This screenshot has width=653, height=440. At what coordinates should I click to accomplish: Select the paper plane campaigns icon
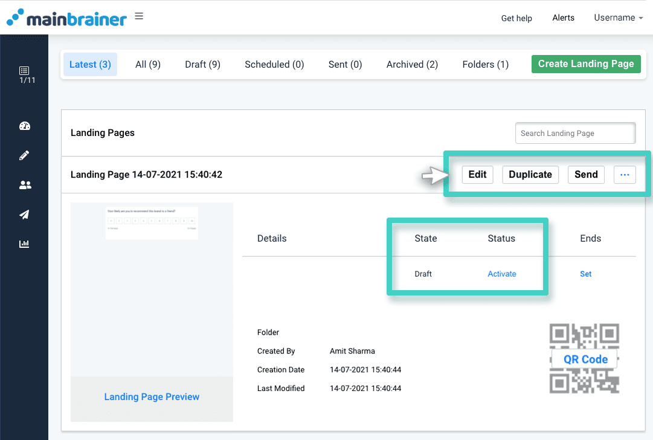24,215
